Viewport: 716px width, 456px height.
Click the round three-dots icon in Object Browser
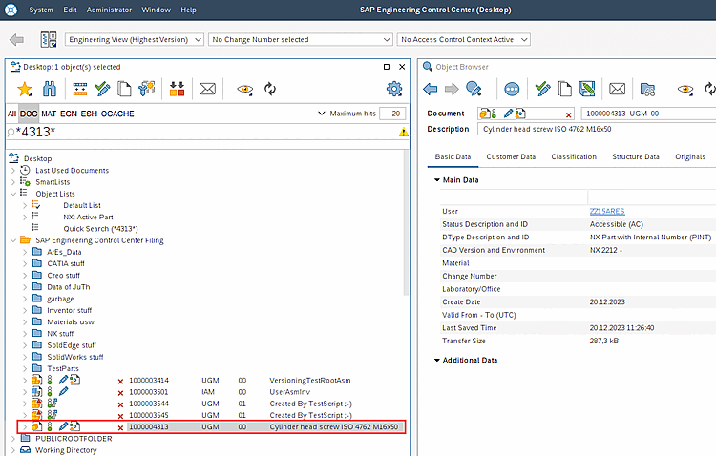click(512, 89)
